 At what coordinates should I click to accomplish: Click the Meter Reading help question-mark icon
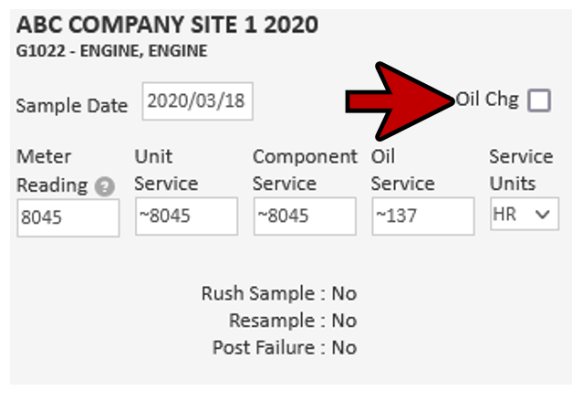[x=106, y=186]
